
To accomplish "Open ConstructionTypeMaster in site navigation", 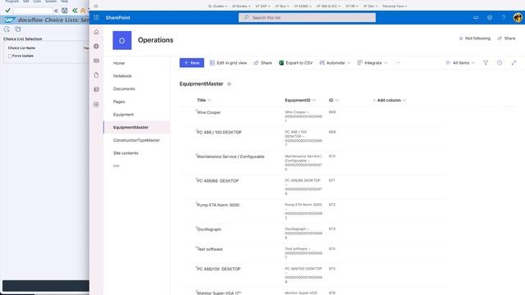I will (136, 140).
